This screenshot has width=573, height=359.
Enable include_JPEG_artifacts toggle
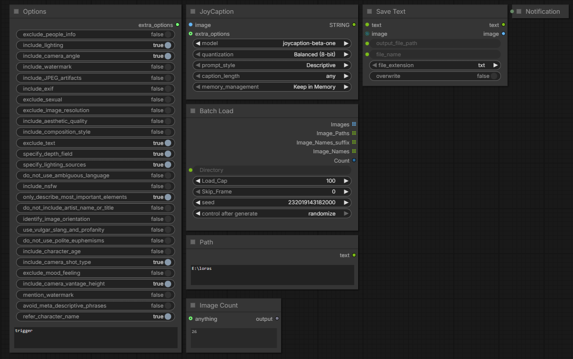(95, 78)
